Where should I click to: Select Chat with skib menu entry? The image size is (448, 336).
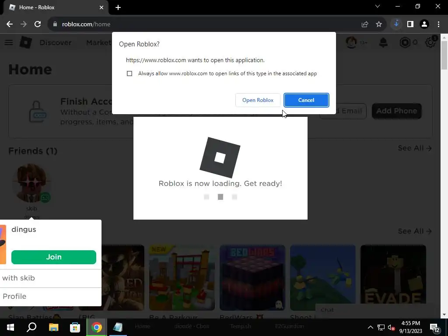tap(51, 278)
